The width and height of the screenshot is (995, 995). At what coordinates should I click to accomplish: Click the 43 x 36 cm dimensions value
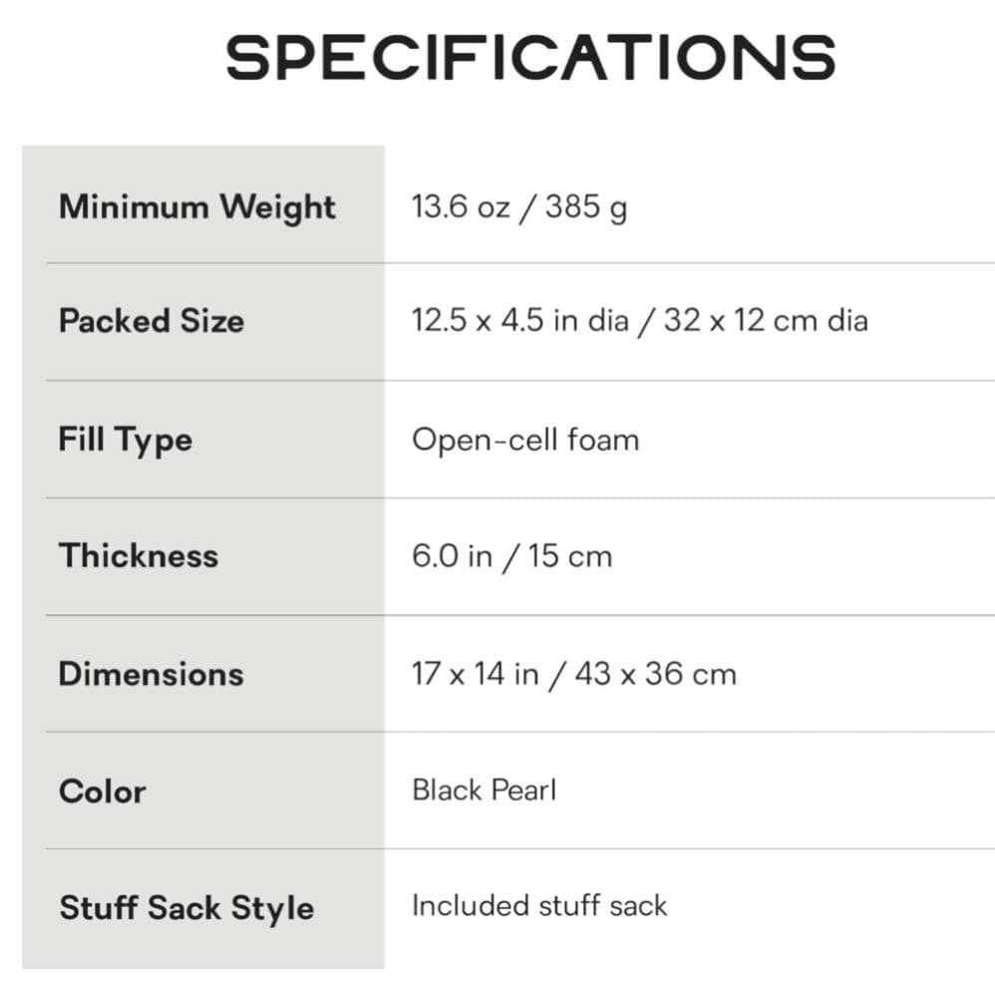655,673
